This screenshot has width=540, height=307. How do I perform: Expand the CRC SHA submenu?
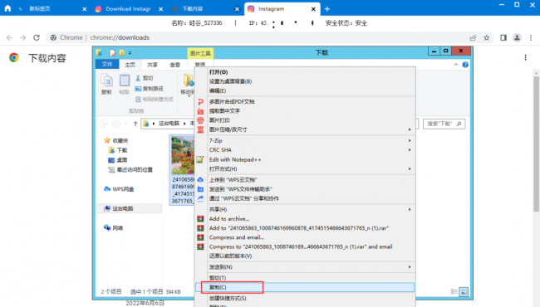click(305, 150)
